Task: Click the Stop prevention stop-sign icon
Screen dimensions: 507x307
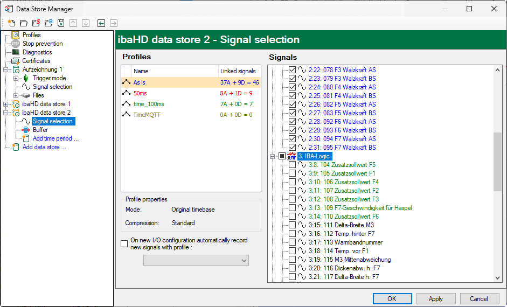Action: pyautogui.click(x=16, y=44)
